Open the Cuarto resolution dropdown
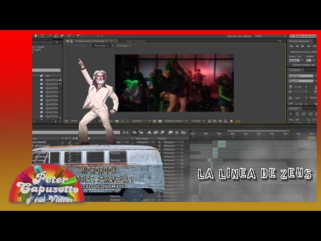Image resolution: width=321 pixels, height=241 pixels. [x=141, y=121]
